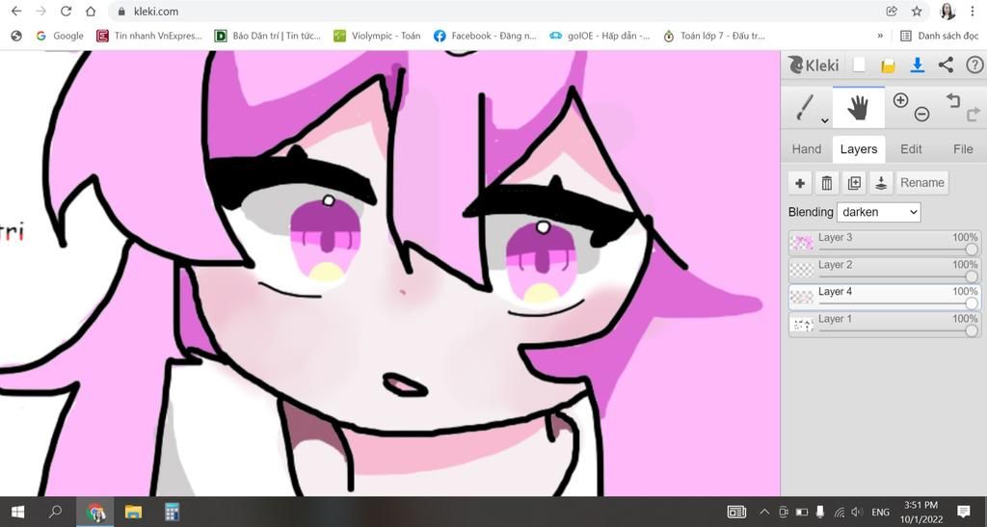
Task: Open the Chrome profile avatar
Action: pos(947,12)
